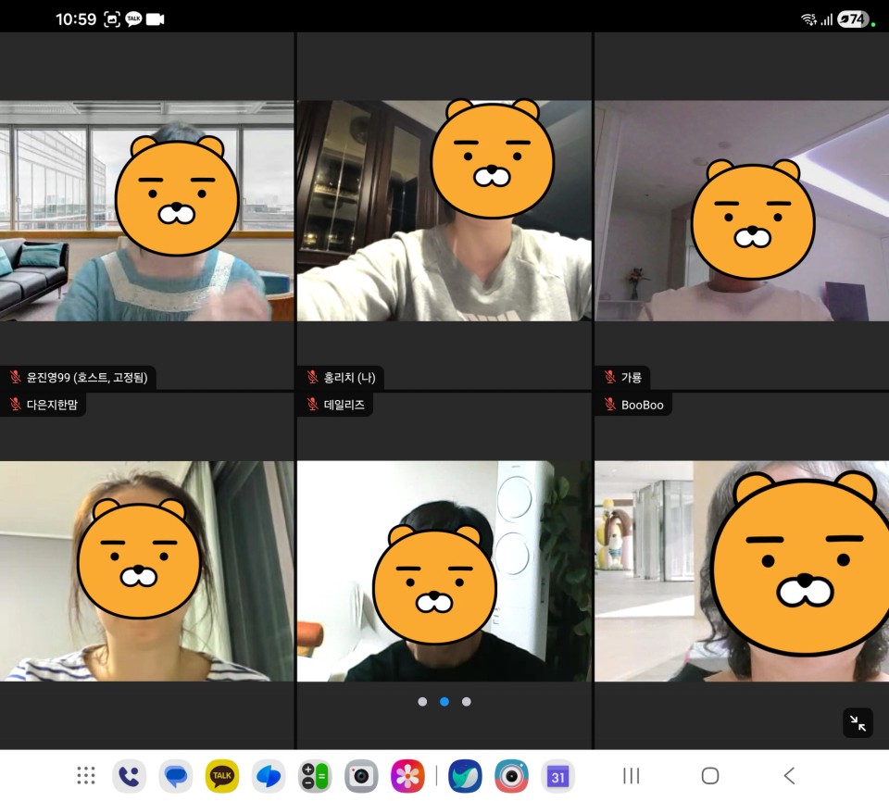The width and height of the screenshot is (889, 801).
Task: Open the Calculator app in the dock
Action: [x=315, y=776]
